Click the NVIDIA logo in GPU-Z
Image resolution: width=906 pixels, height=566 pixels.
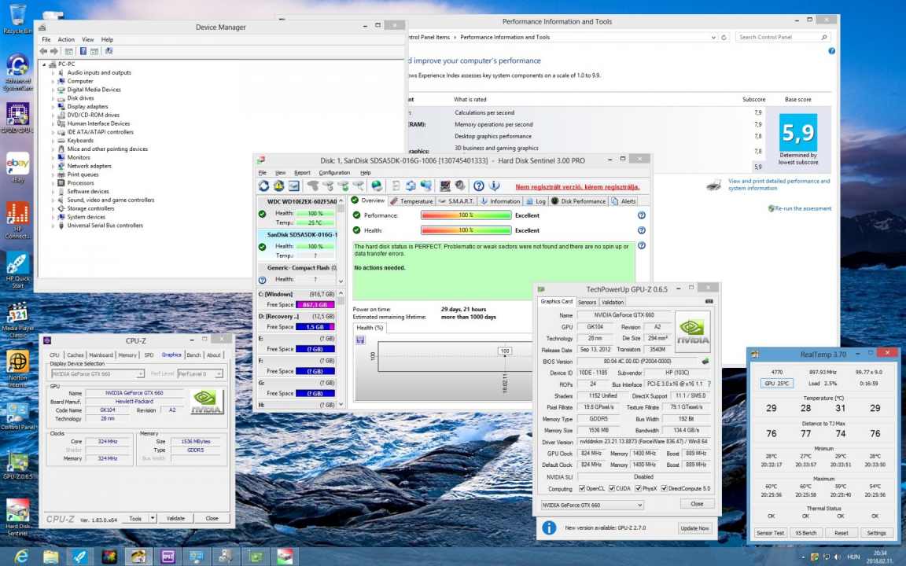tap(692, 332)
